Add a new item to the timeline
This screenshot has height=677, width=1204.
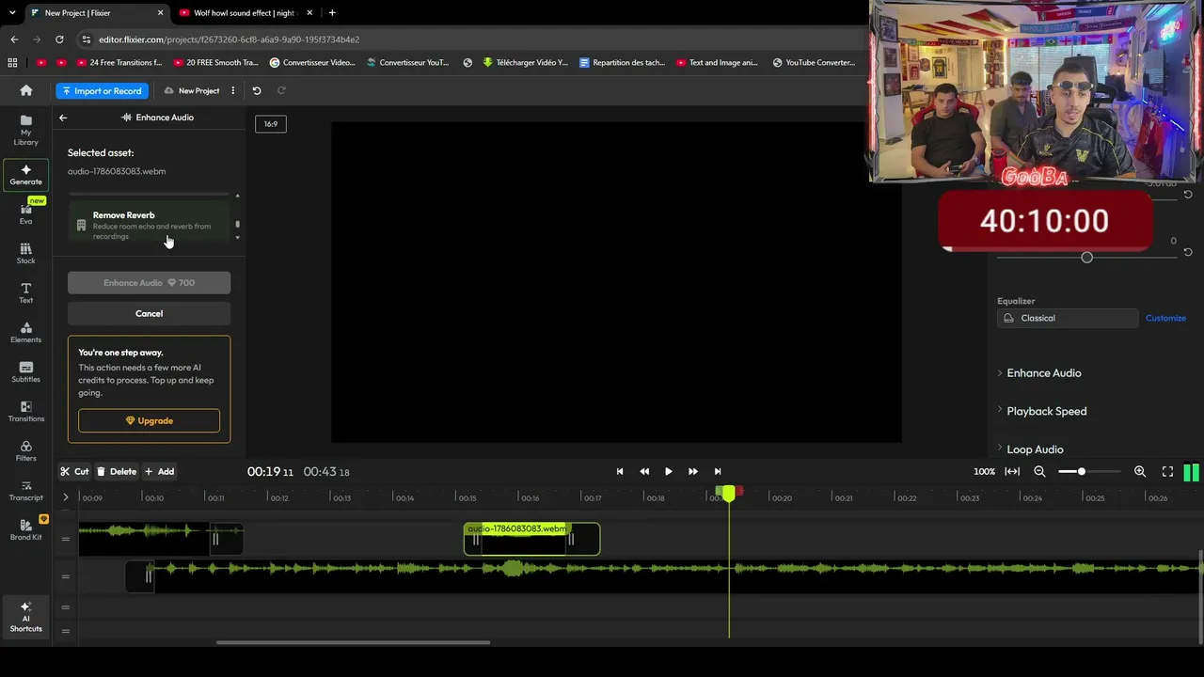click(159, 471)
